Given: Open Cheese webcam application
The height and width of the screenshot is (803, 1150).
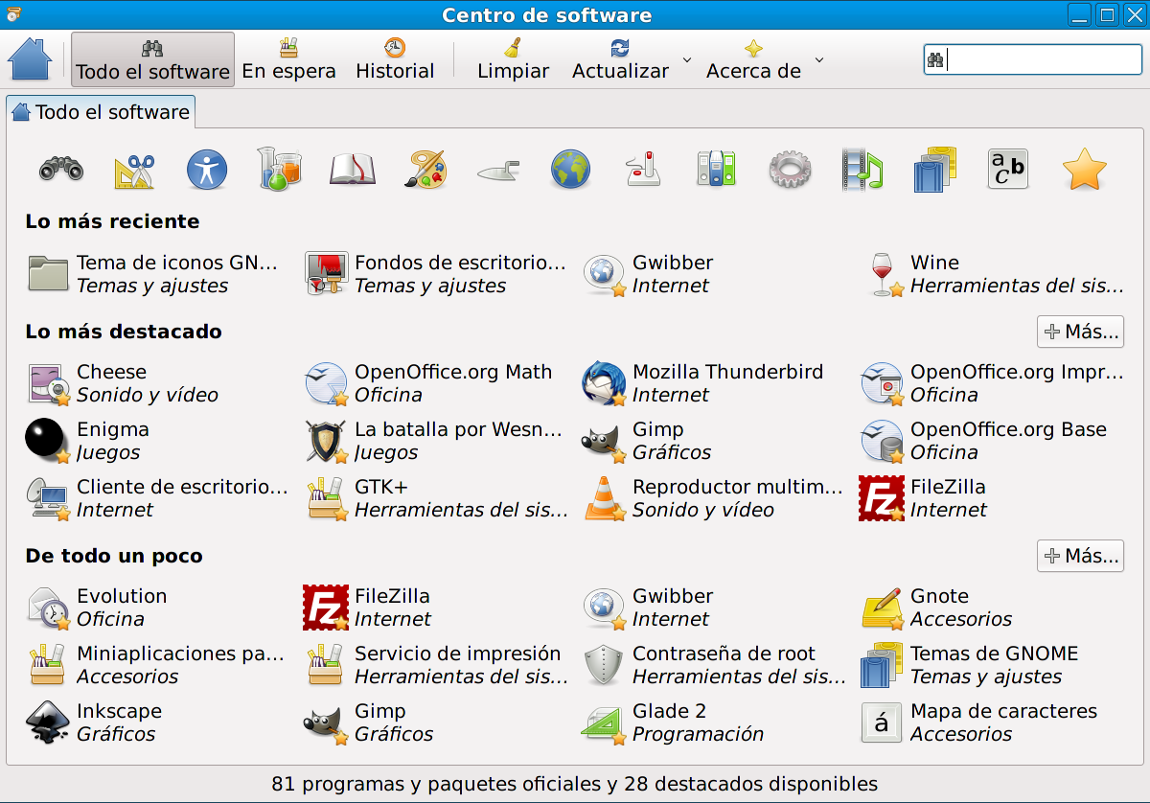Looking at the screenshot, I should tap(123, 383).
